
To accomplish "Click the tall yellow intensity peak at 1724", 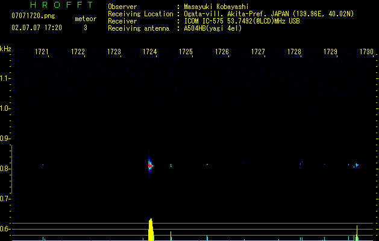I will 151,230.
